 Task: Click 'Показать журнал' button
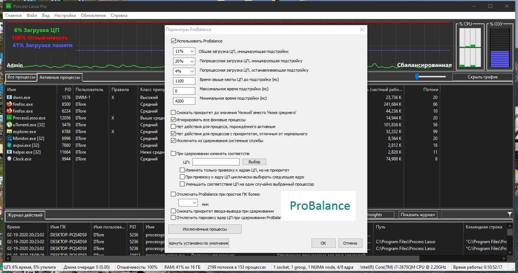[418, 215]
